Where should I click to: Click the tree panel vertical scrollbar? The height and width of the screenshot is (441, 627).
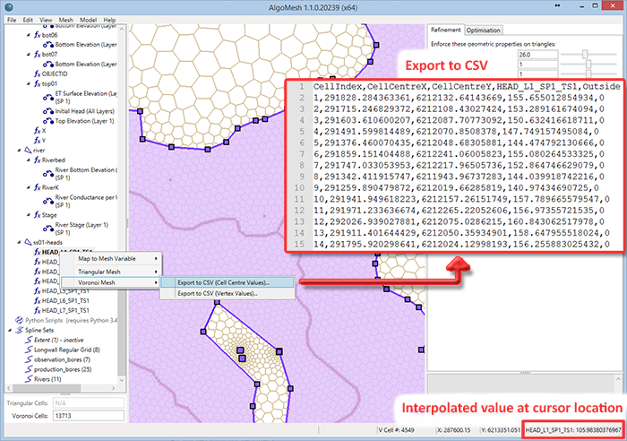tap(122, 204)
